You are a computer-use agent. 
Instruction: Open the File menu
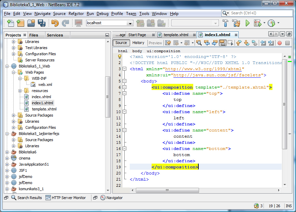[x=7, y=14]
